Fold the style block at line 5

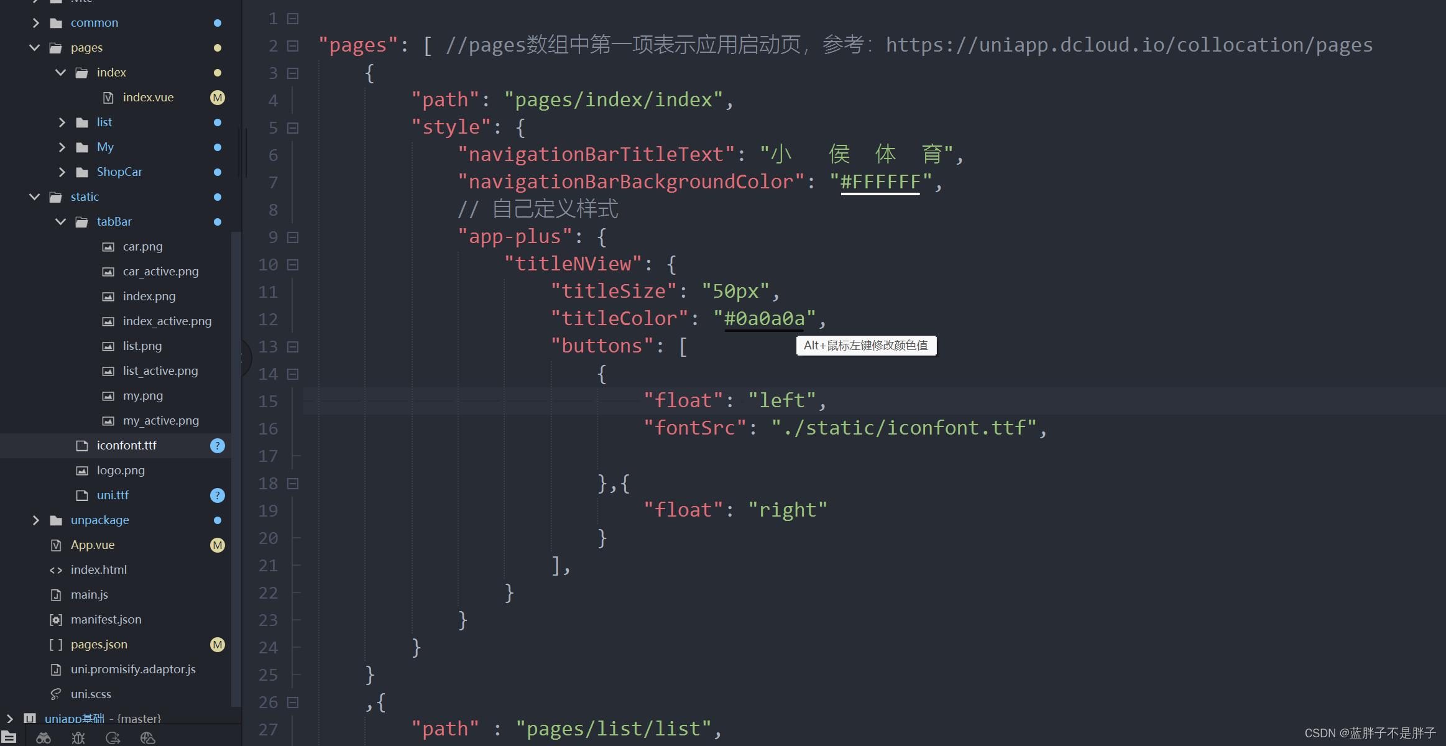click(x=293, y=128)
